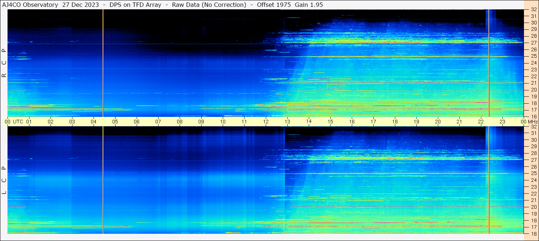This screenshot has height=241, width=539.
Task: Click 25 MHz label on upper frequency scale
Action: [x=533, y=56]
